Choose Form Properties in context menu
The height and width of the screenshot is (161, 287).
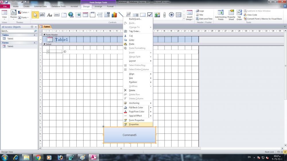pyautogui.click(x=138, y=120)
